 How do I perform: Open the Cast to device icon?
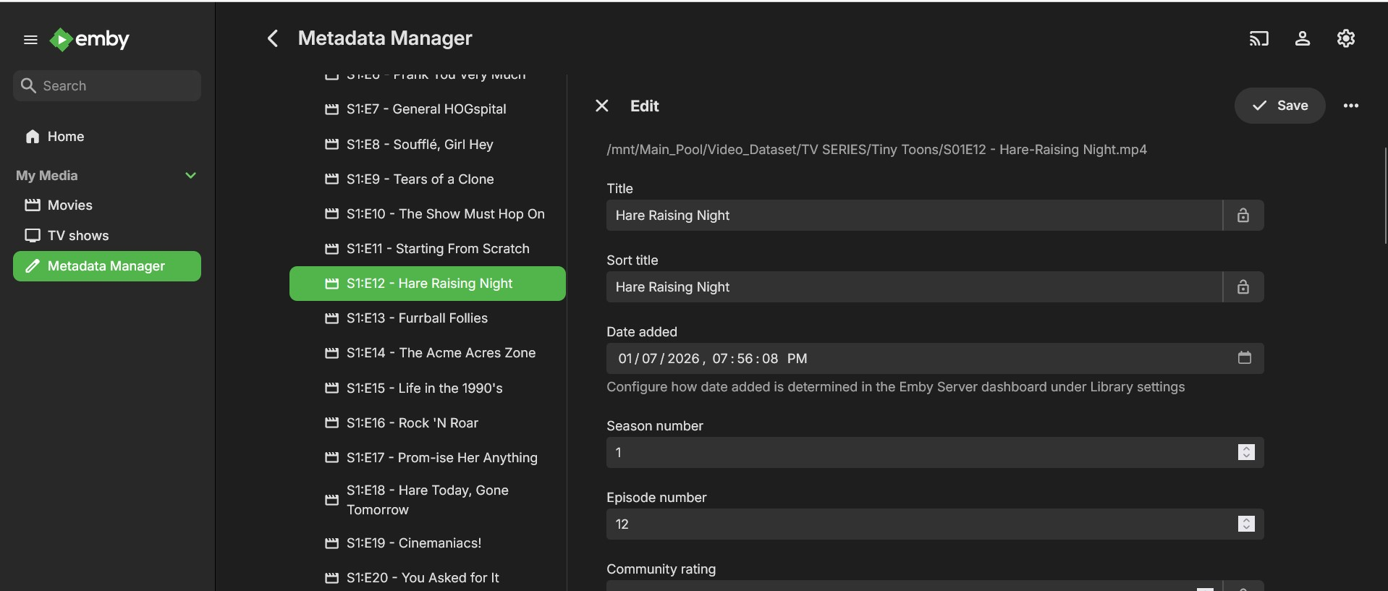click(1258, 38)
